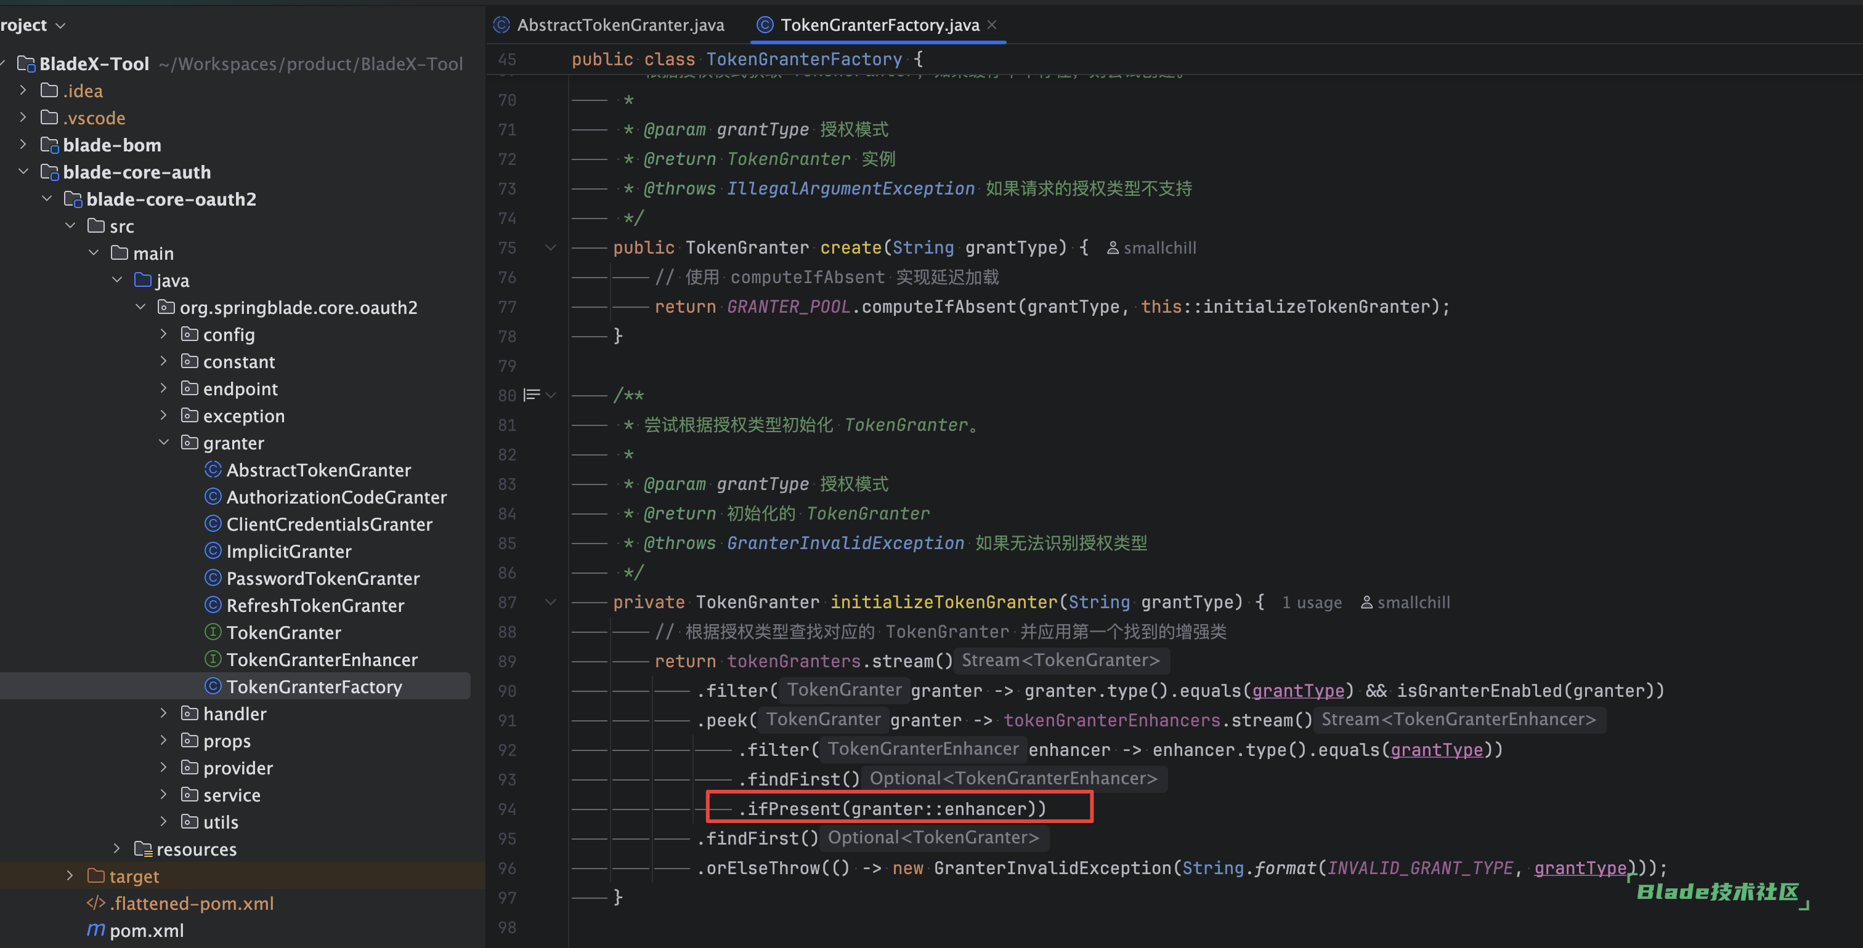Expand the service package
The width and height of the screenshot is (1863, 948).
coord(164,795)
